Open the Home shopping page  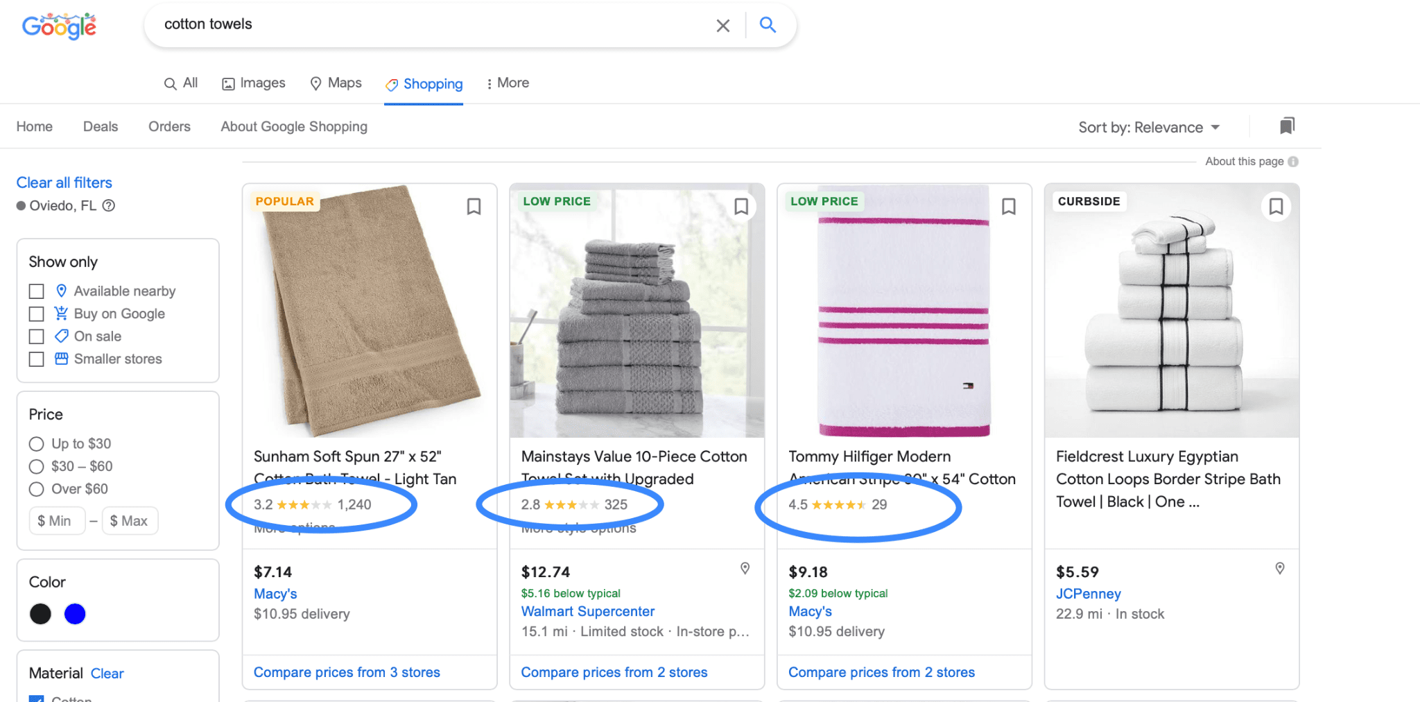point(35,127)
